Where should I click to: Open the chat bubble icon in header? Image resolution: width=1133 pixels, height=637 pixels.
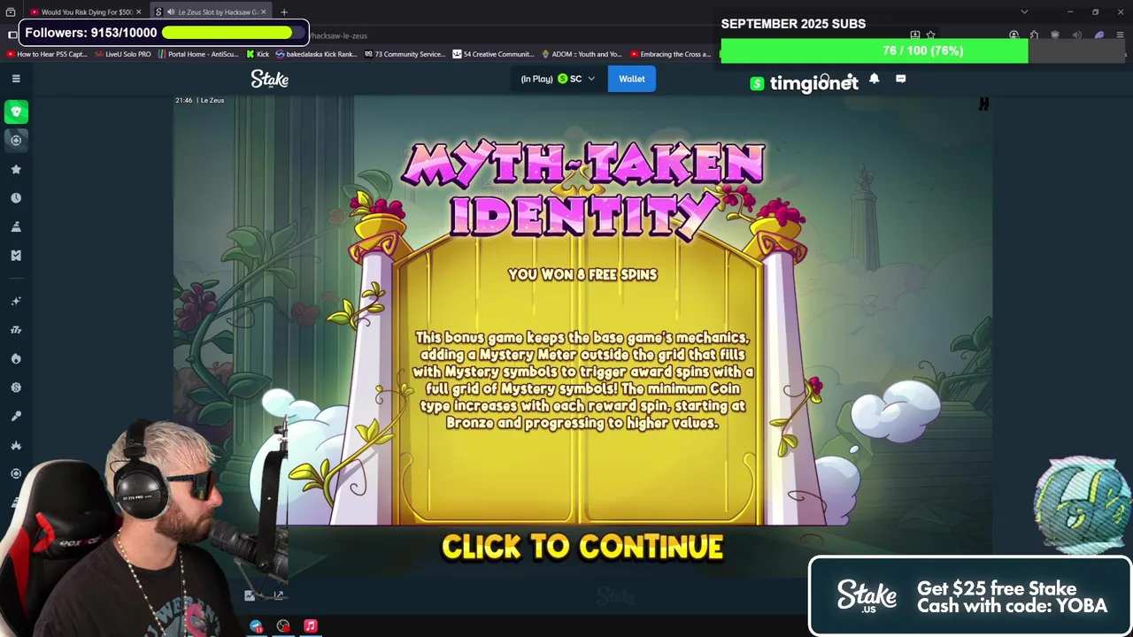pos(900,79)
